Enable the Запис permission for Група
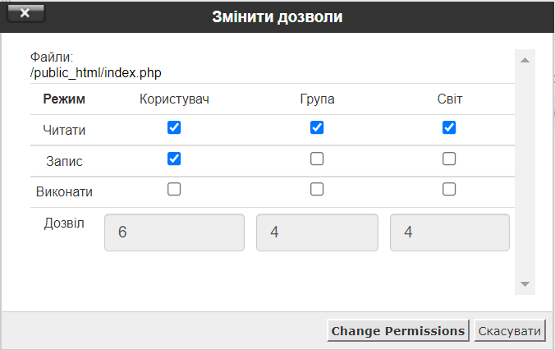The height and width of the screenshot is (350, 555). pos(317,159)
